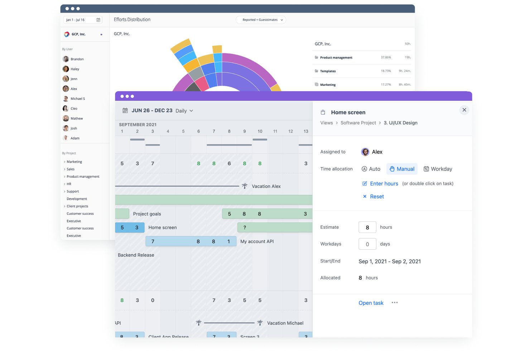This screenshot has height=354, width=530.
Task: Click the pencil icon next to Enter hours
Action: 365,184
